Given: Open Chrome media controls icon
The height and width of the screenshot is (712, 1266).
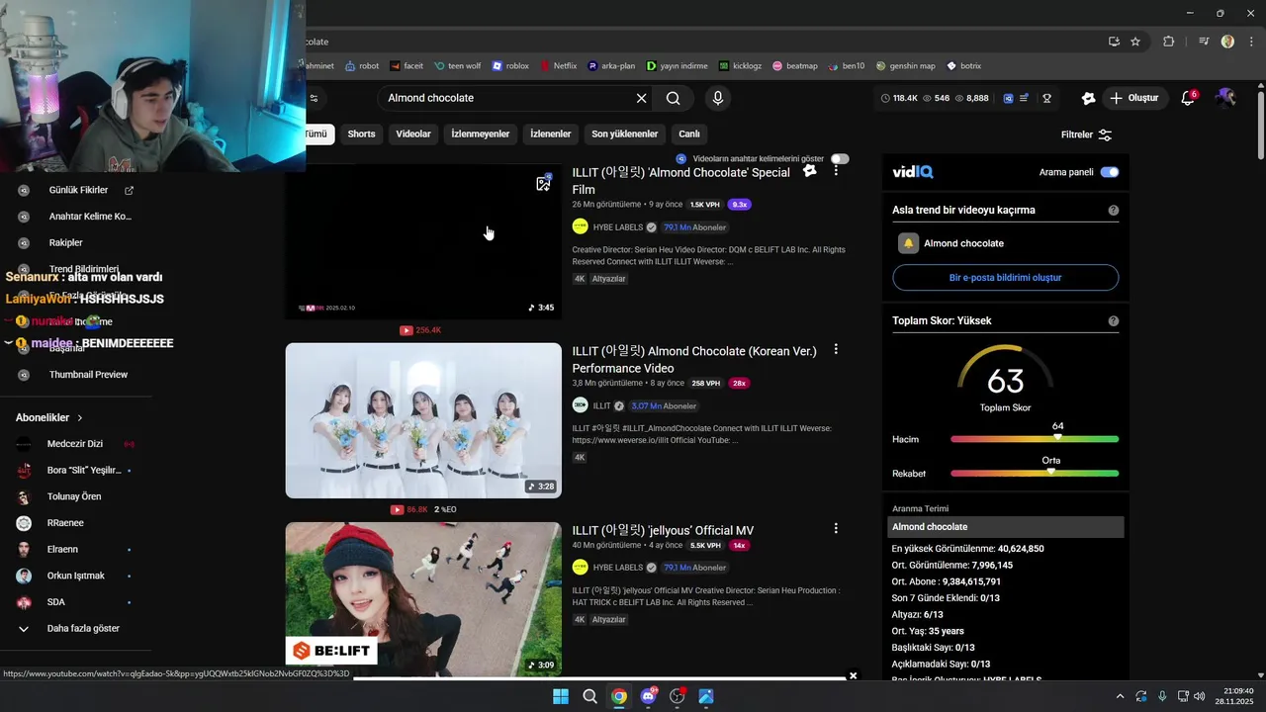Looking at the screenshot, I should 1203,42.
